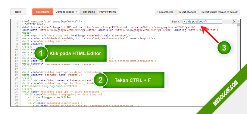Click the pageType archive condition line 18
The image size is (247, 114).
pos(61,72)
